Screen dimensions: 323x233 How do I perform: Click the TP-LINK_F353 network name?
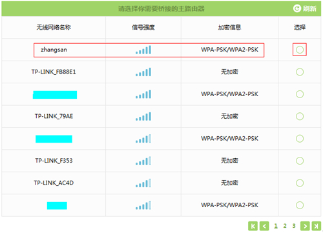tap(54, 161)
